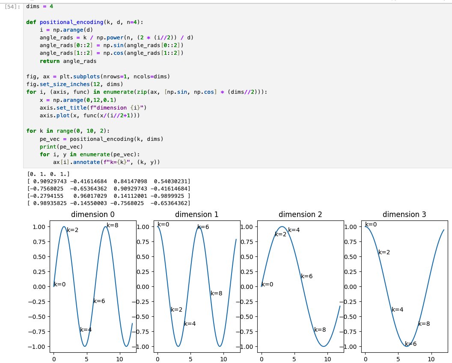Click the 'fig, ax = plt.subplots' line
This screenshot has width=452, height=363.
[98, 77]
